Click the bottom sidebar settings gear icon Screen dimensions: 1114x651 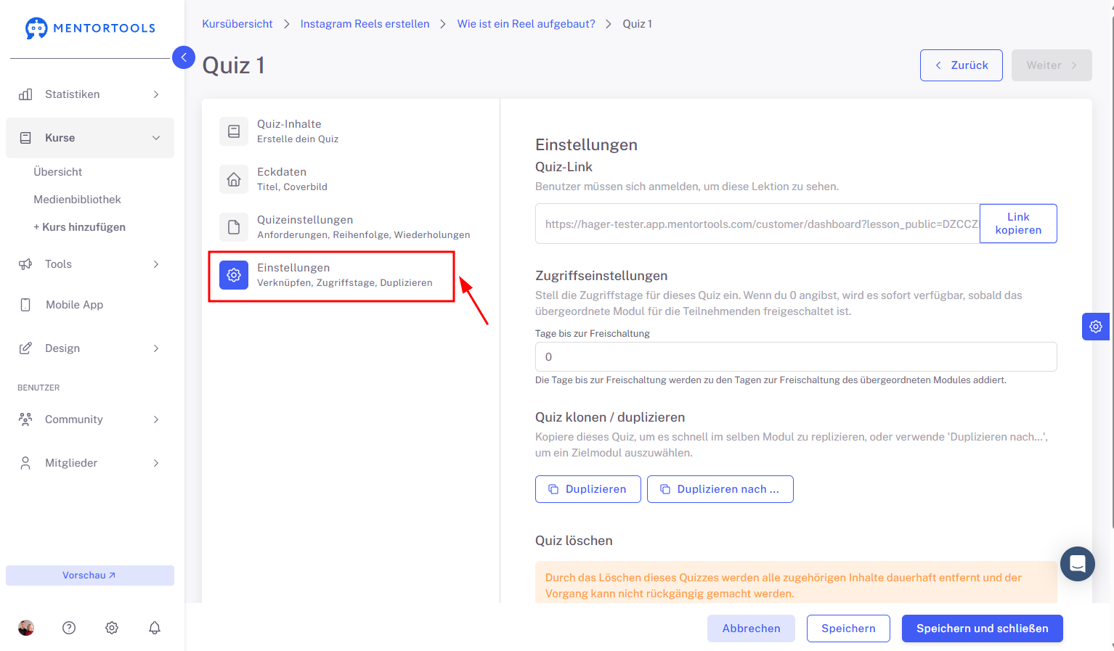[112, 628]
